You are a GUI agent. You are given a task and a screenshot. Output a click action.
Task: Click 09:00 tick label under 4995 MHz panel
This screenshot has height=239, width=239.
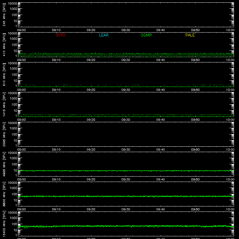[21, 180]
